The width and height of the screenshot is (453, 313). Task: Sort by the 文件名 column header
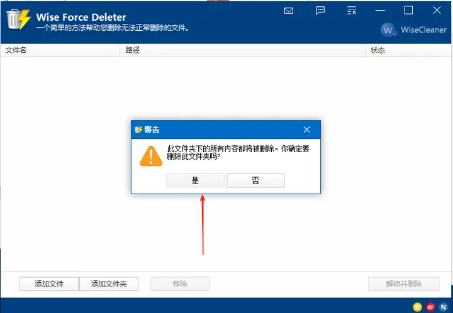pos(60,50)
